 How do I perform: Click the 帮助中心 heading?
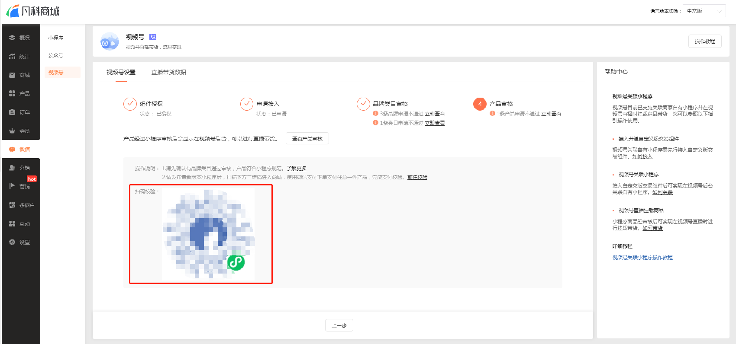tap(616, 72)
